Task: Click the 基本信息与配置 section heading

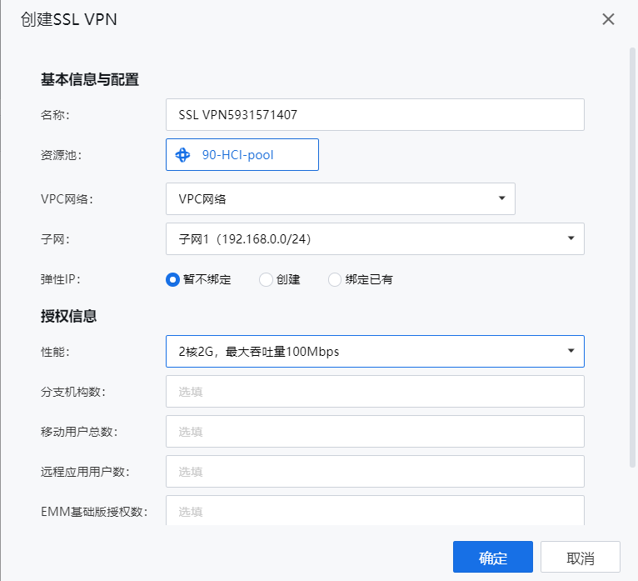Action: (x=89, y=79)
